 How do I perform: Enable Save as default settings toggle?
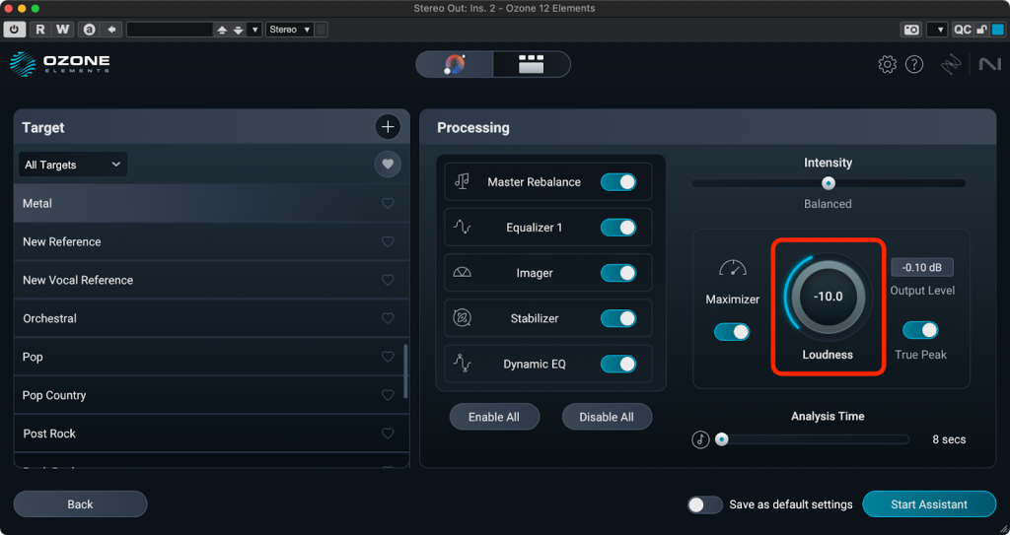click(x=705, y=504)
